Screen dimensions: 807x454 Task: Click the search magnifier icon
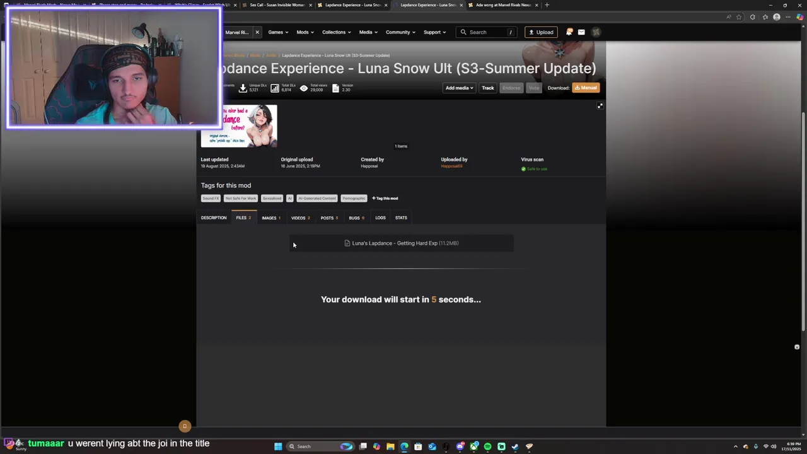click(464, 32)
